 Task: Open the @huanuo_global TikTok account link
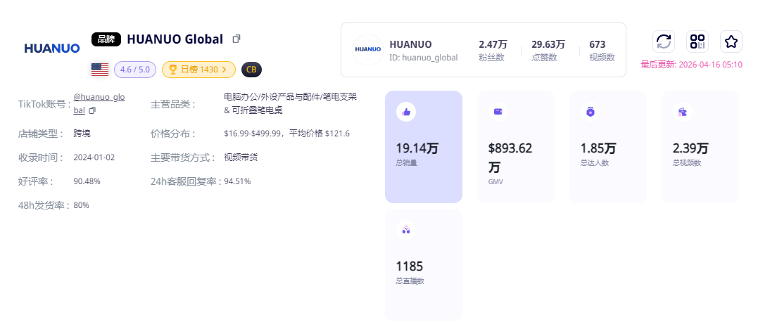click(x=99, y=98)
